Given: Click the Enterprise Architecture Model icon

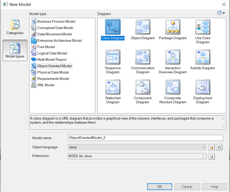Looking at the screenshot, I should (x=34, y=40).
